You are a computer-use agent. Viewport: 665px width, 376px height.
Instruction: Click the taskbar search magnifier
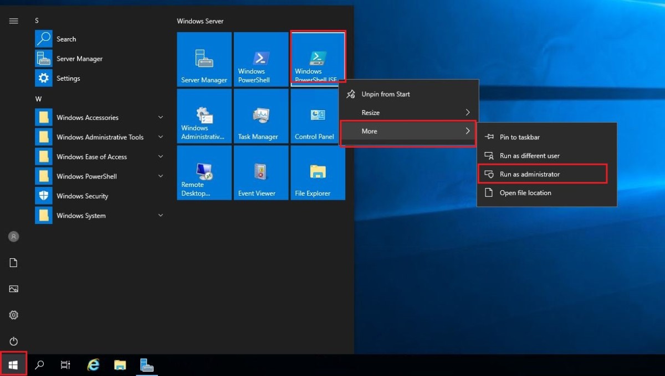(39, 365)
